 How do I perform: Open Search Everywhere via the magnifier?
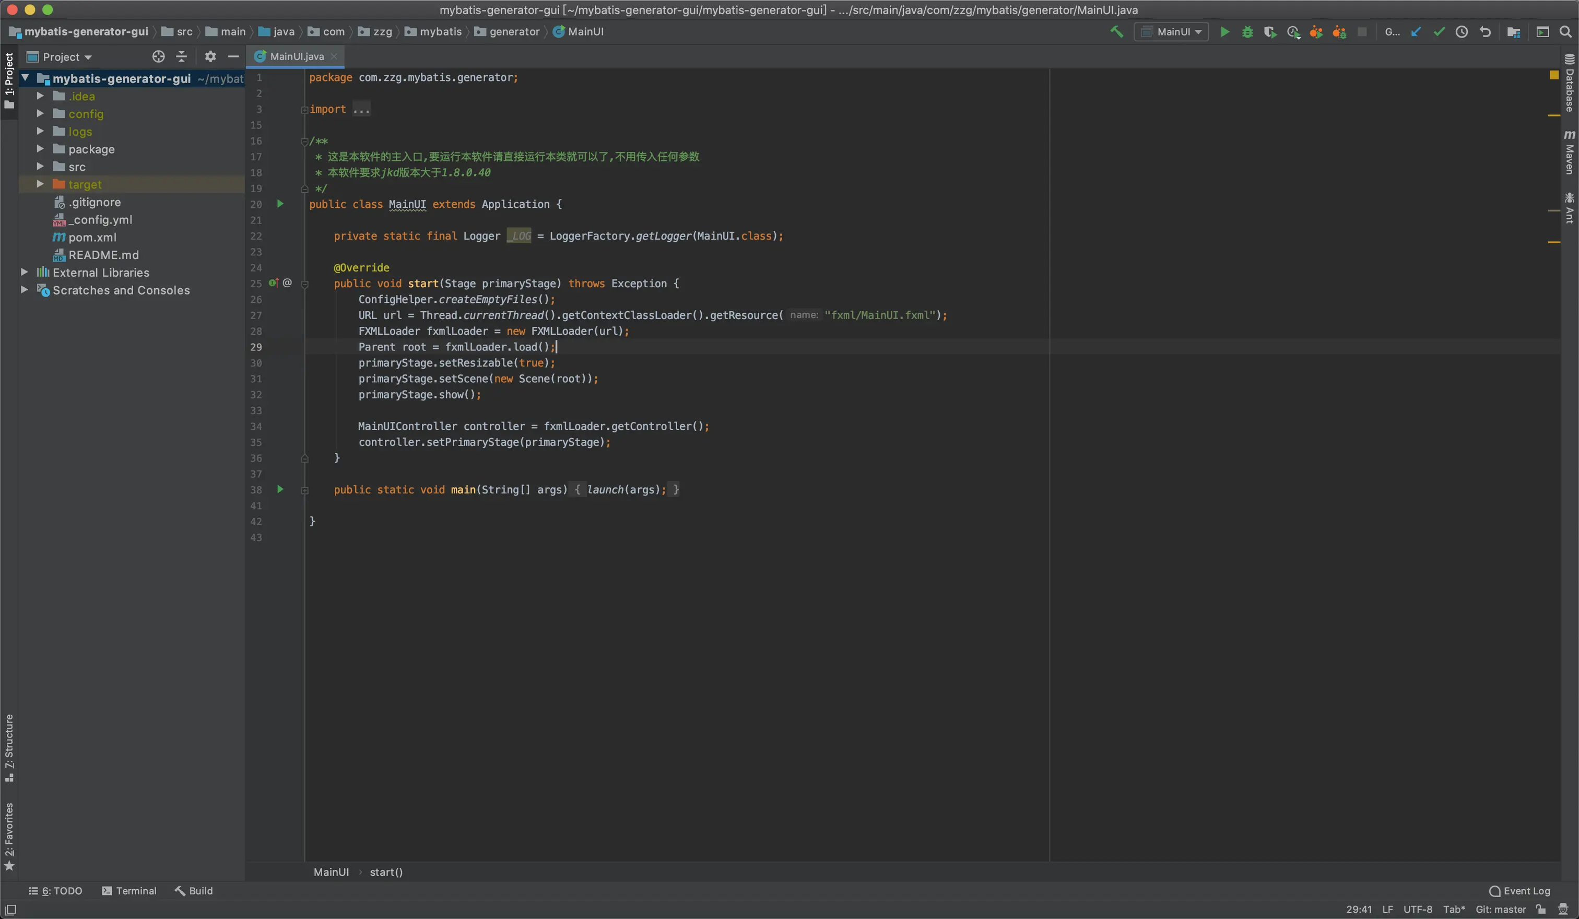(1564, 31)
